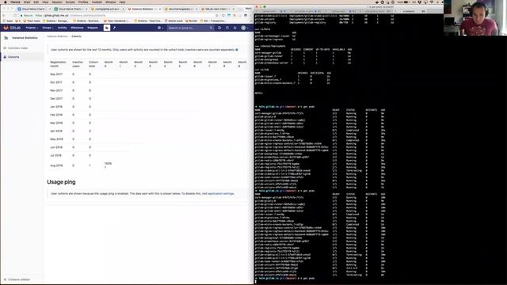507x285 pixels.
Task: Click the info help icon after cohorts description
Action: pos(237,50)
